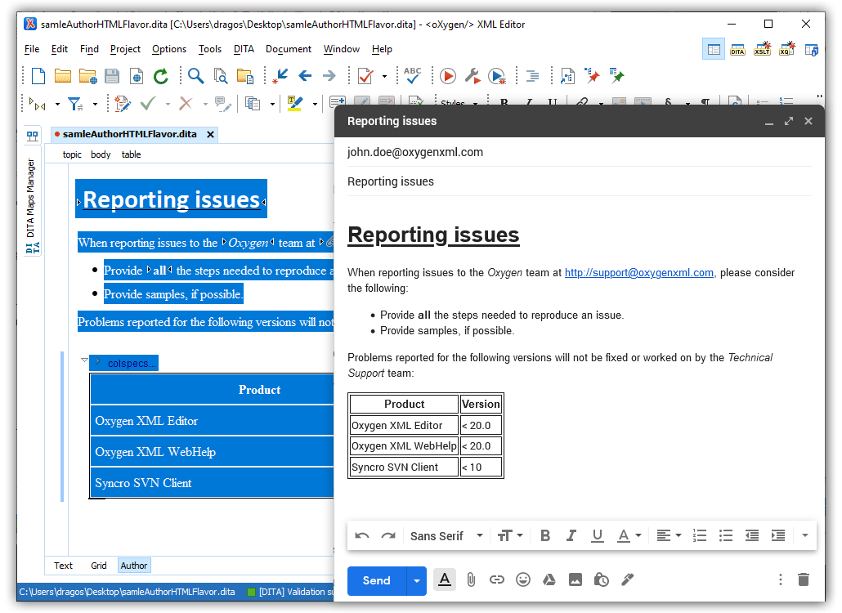Toggle numbered list in email

(700, 535)
